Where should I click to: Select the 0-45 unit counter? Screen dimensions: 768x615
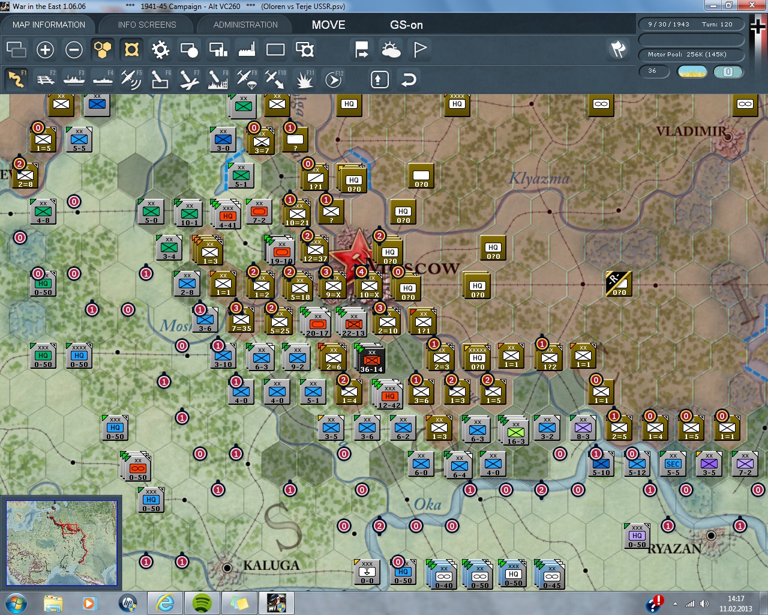click(x=551, y=575)
